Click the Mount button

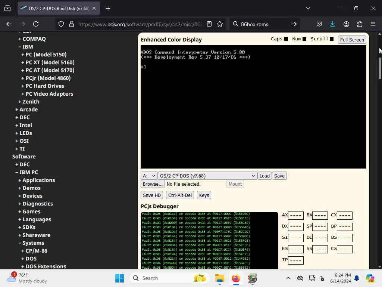(x=235, y=184)
